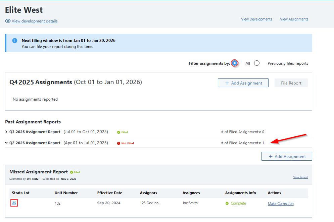Click Filed check icon beside Missed Assignment Report
This screenshot has width=334, height=222.
coord(72,172)
